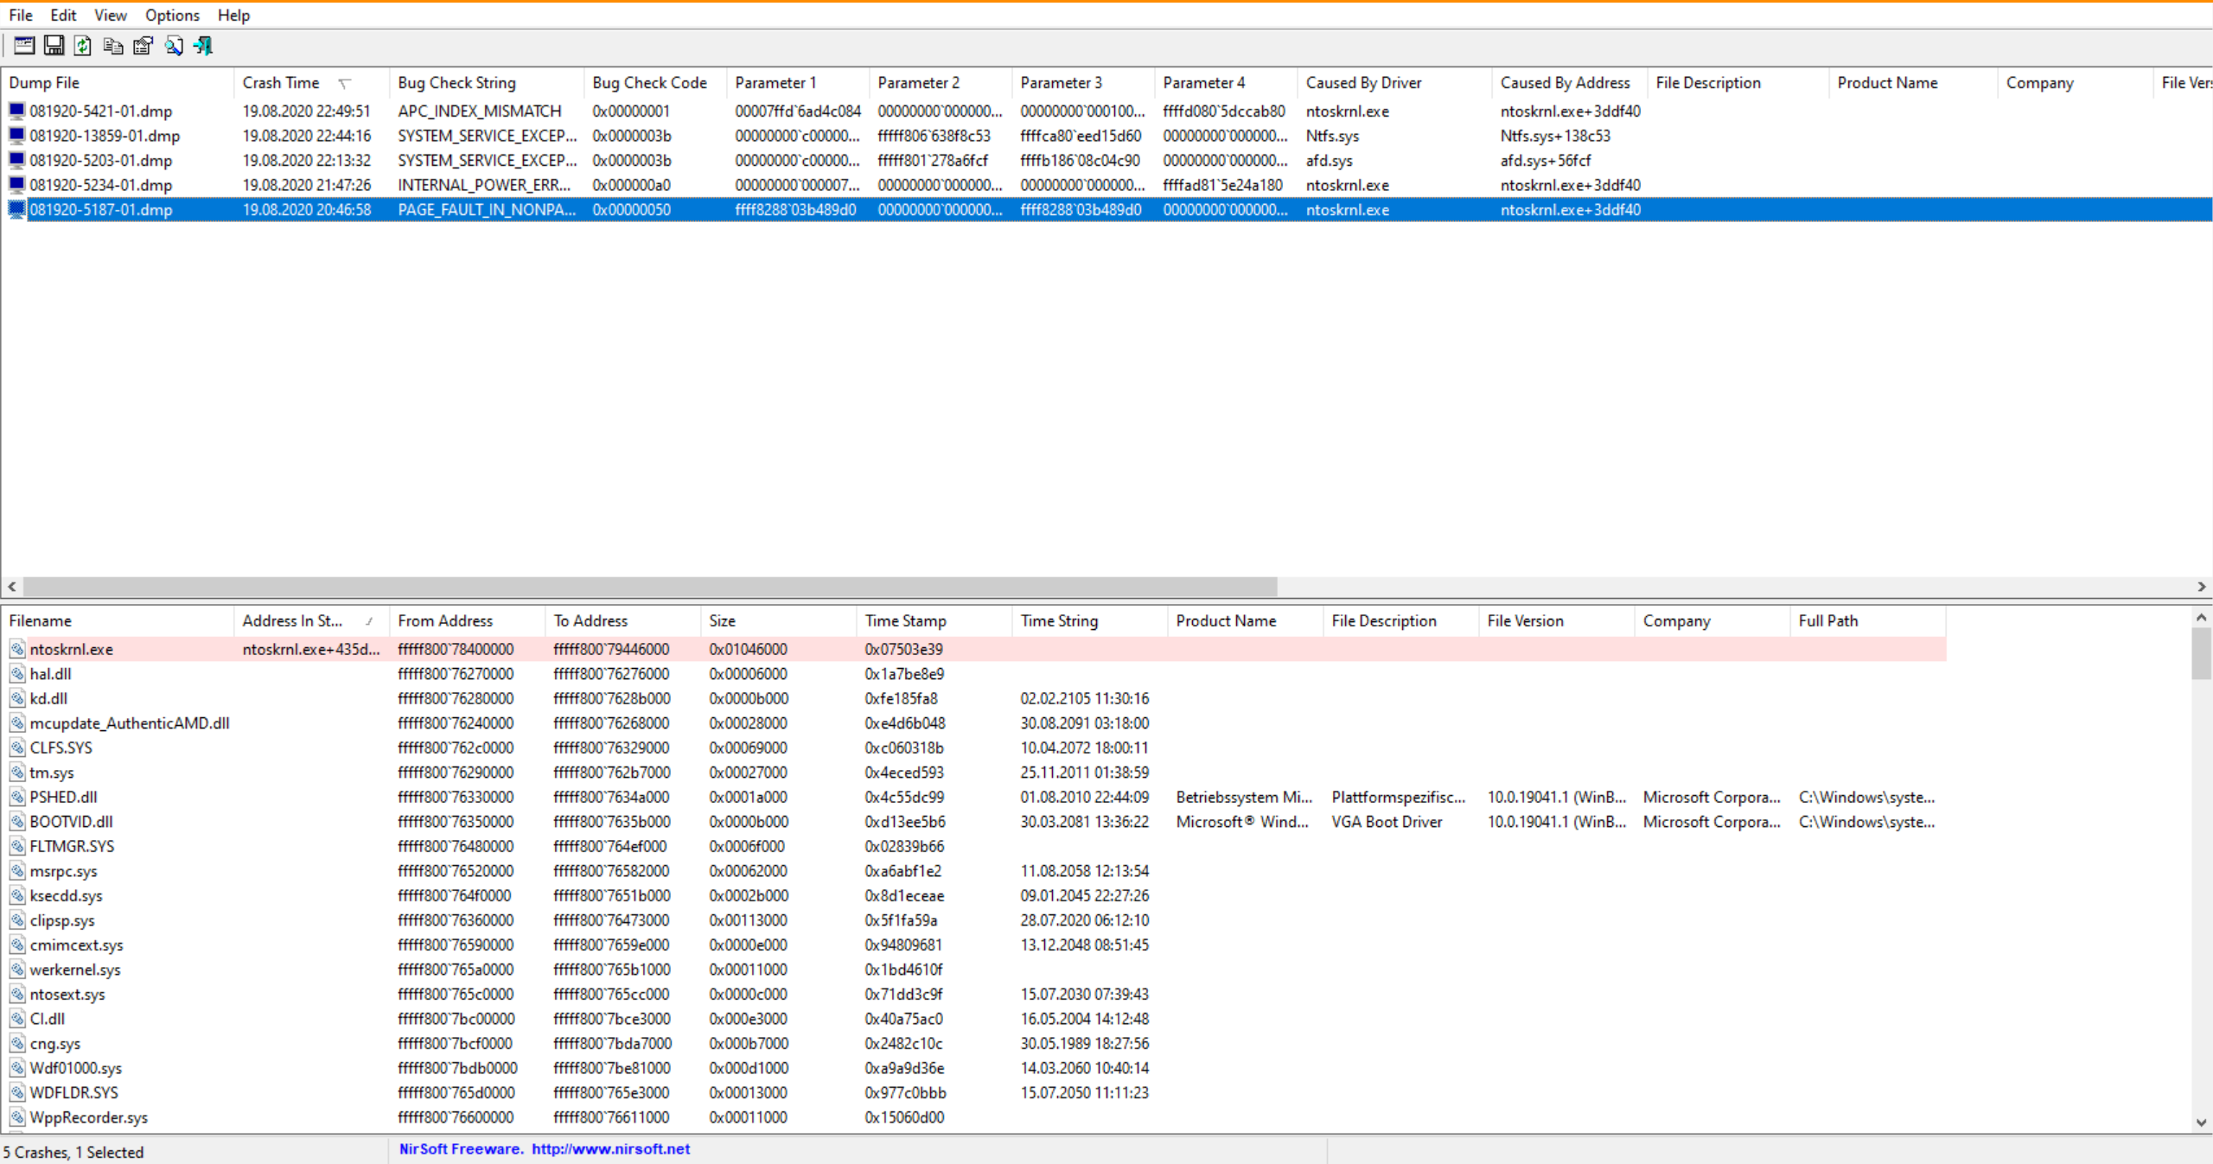Click the icon next to hal.dll
This screenshot has width=2213, height=1164.
(17, 674)
